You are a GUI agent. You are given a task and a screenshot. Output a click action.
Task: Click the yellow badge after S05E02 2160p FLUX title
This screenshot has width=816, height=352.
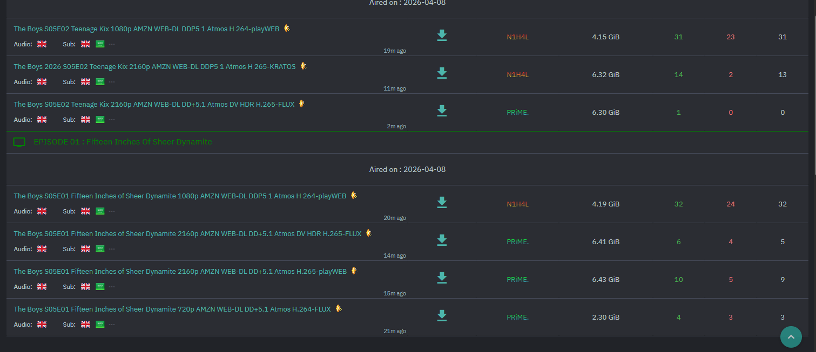click(x=302, y=104)
